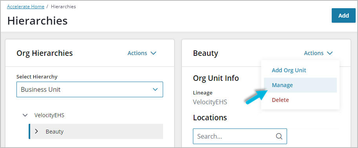
Task: Expand the Beauty tree node
Action: point(36,131)
